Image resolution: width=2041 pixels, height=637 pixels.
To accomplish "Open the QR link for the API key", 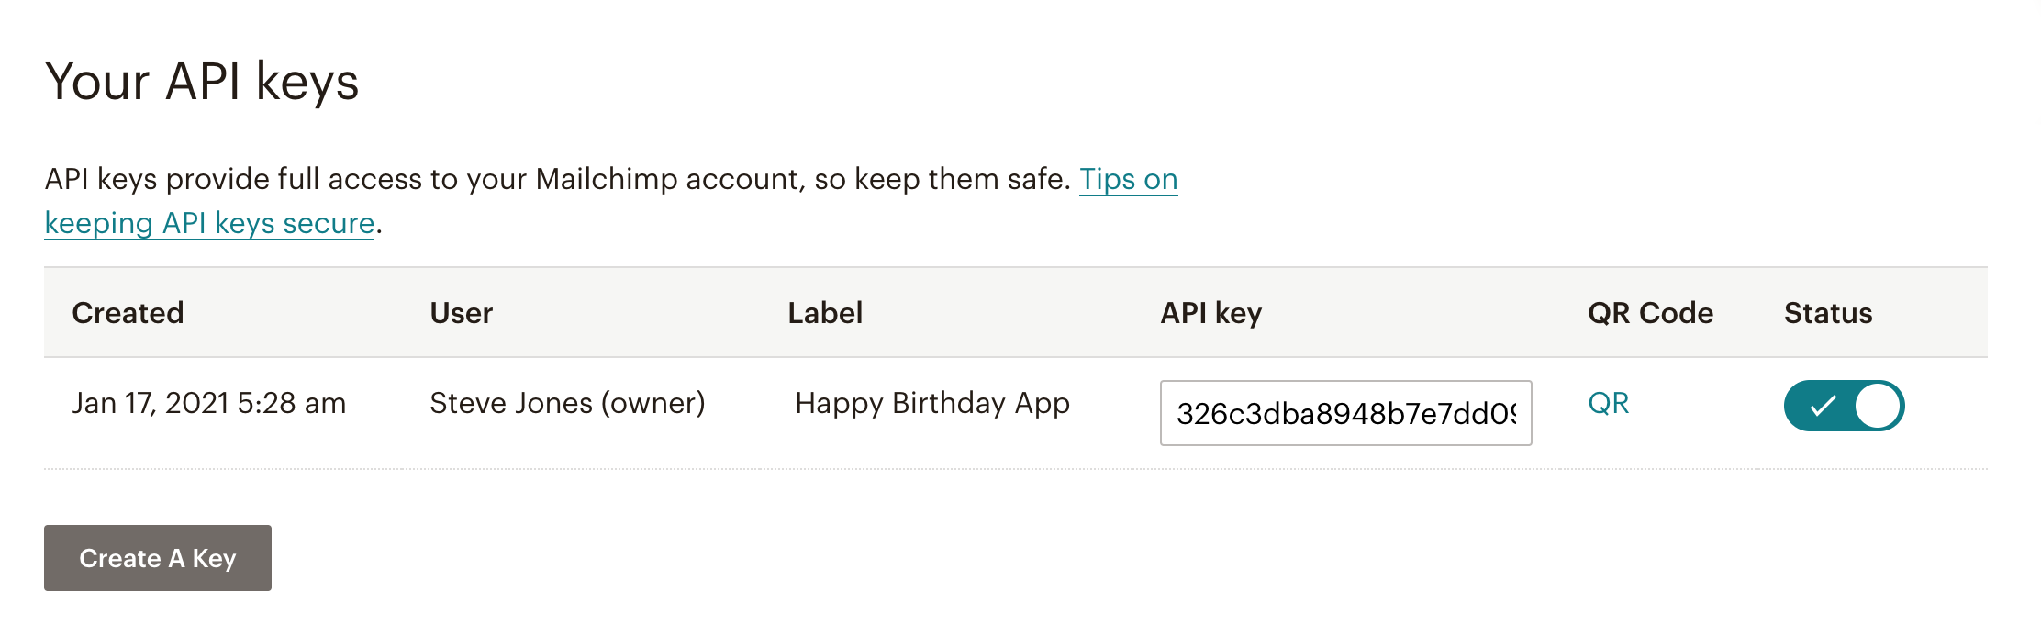I will [1608, 403].
